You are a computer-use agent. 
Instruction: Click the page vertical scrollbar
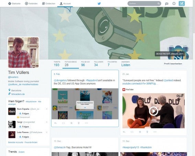coord(194,16)
